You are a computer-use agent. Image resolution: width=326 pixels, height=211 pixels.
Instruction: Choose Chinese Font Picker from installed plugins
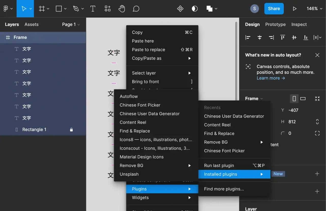[x=140, y=105]
